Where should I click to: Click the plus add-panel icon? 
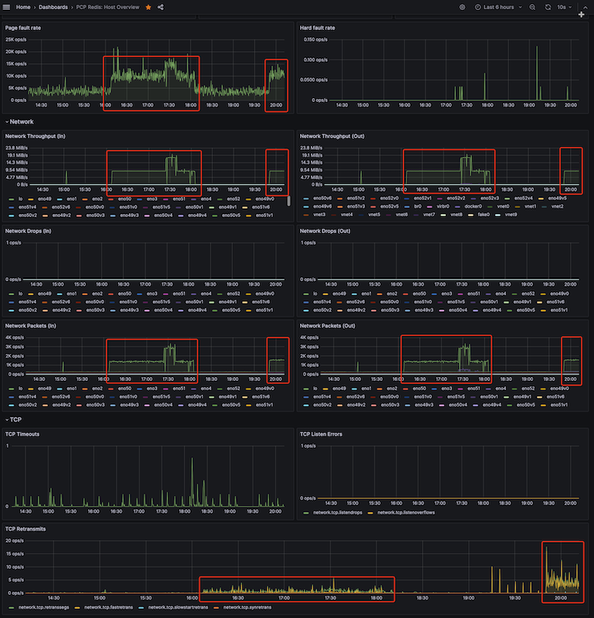582,15
